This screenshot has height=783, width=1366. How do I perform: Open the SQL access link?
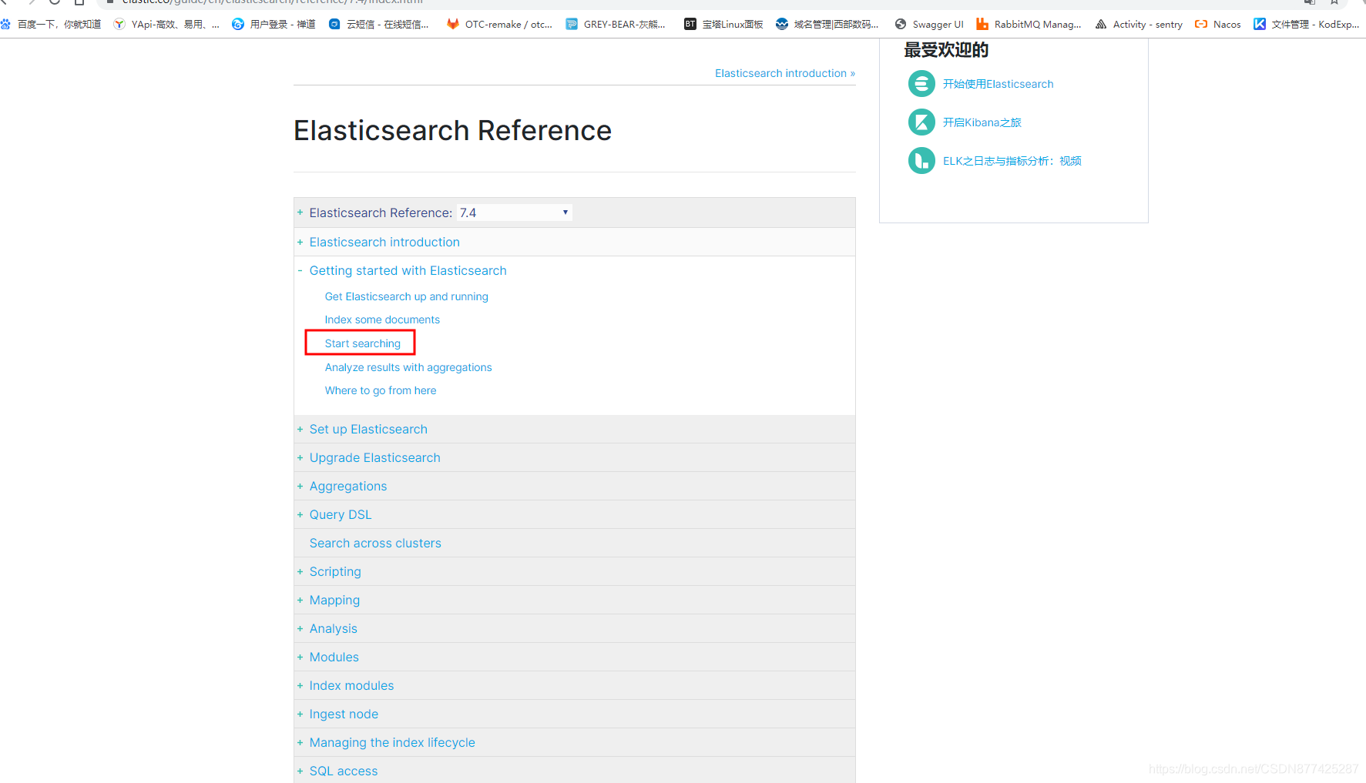pos(344,771)
